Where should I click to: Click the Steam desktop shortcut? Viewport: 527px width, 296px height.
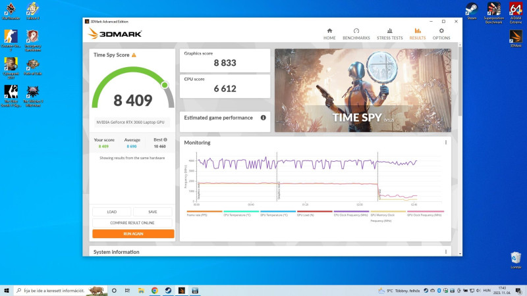(x=472, y=11)
